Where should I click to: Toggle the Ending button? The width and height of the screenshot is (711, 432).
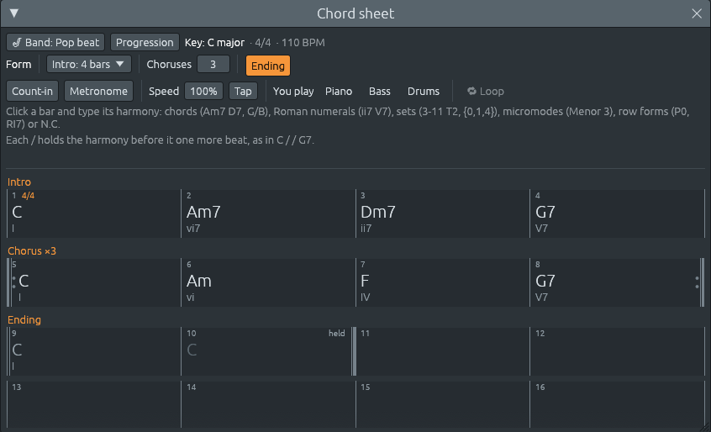[x=268, y=66]
